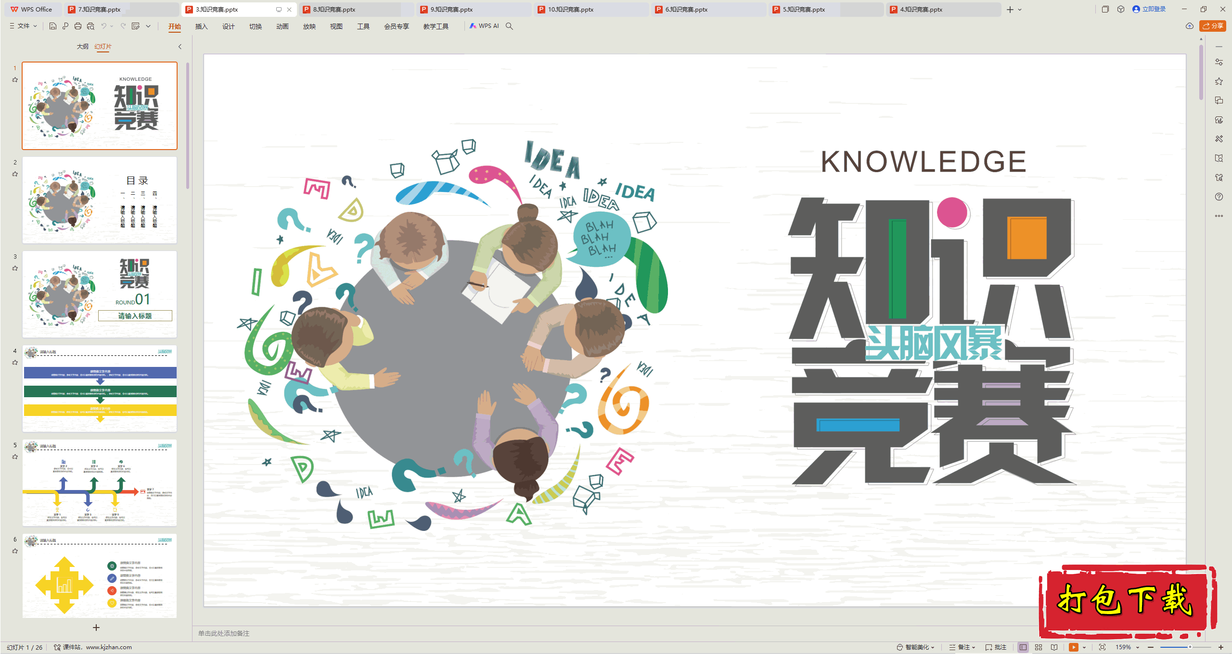Click the document-check icon in the status bar
The width and height of the screenshot is (1232, 654).
(57, 647)
